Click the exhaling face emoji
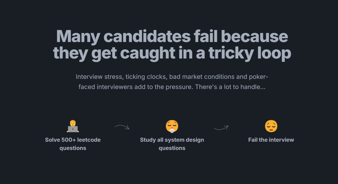The image size is (338, 184). tap(172, 126)
